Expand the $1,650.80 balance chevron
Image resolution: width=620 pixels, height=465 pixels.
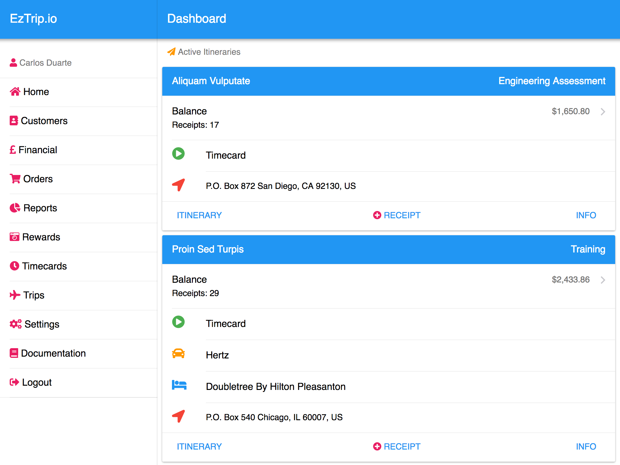pos(603,112)
